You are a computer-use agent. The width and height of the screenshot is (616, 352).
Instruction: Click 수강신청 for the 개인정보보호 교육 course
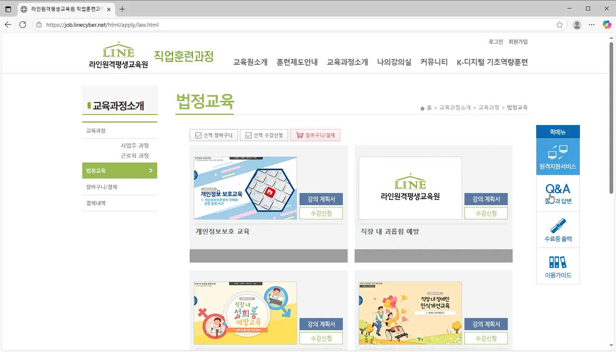pyautogui.click(x=321, y=213)
